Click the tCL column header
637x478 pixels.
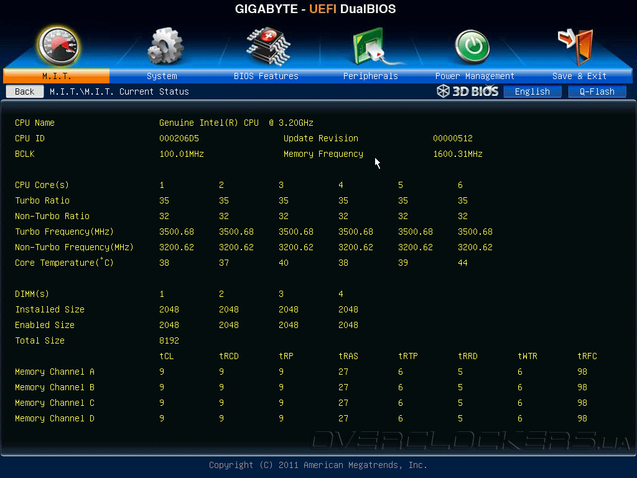pyautogui.click(x=166, y=356)
